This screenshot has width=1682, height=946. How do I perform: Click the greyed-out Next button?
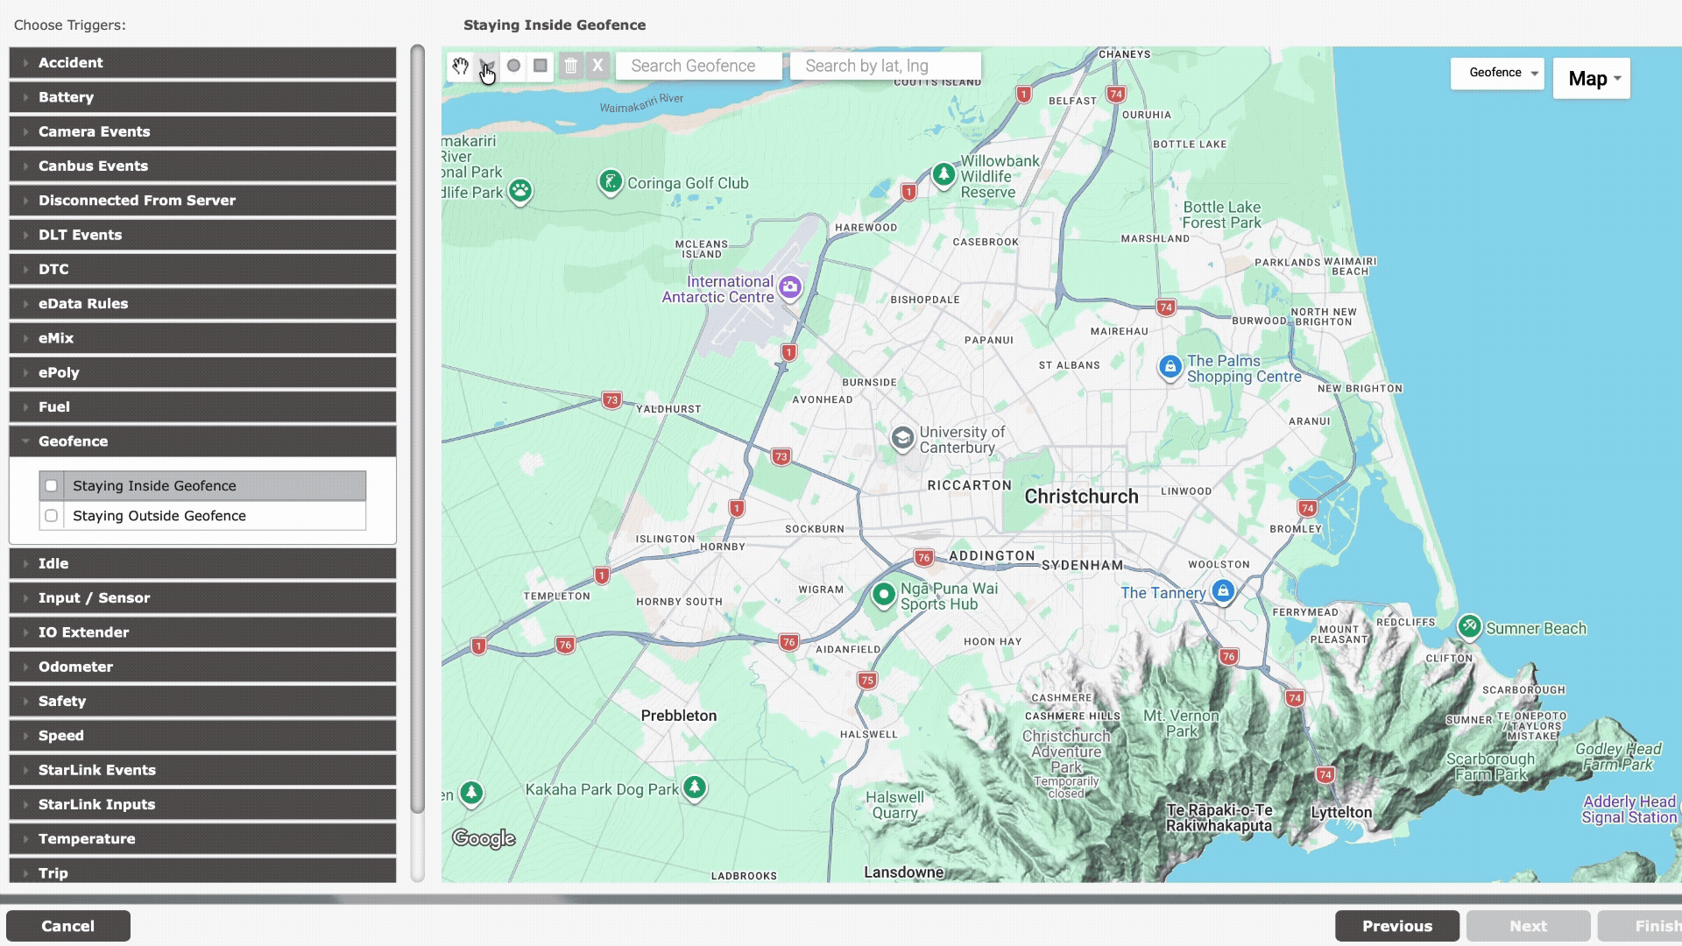[1529, 926]
